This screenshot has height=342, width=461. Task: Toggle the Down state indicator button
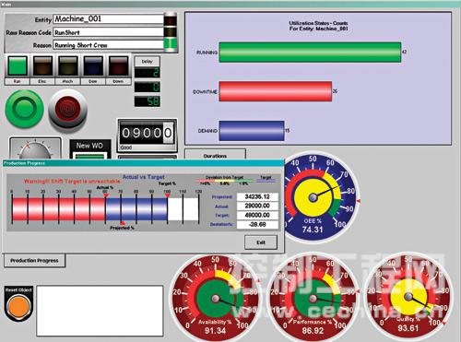(118, 65)
